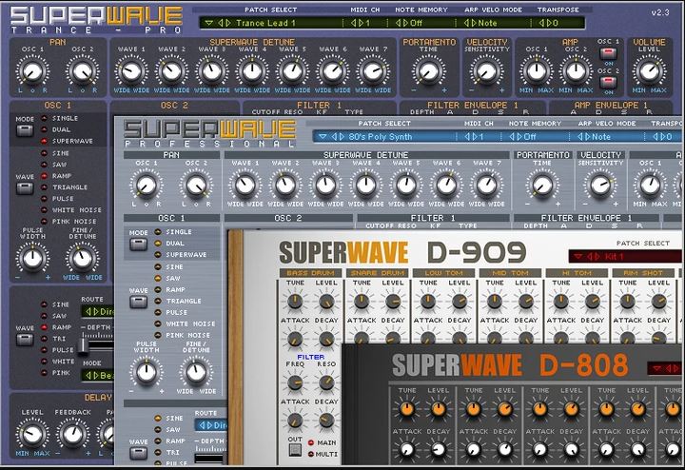Viewport: 685px width, 470px height.
Task: Open D-909 patch dropdown arrow before Kit 1
Action: (578, 256)
